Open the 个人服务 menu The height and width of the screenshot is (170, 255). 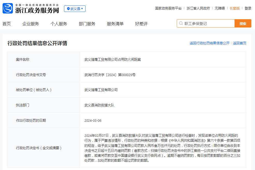tap(59, 24)
